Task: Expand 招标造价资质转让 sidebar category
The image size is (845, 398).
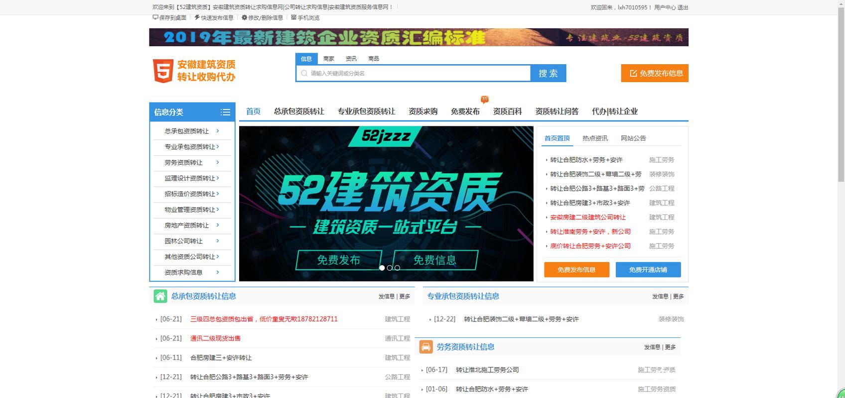Action: (x=192, y=194)
